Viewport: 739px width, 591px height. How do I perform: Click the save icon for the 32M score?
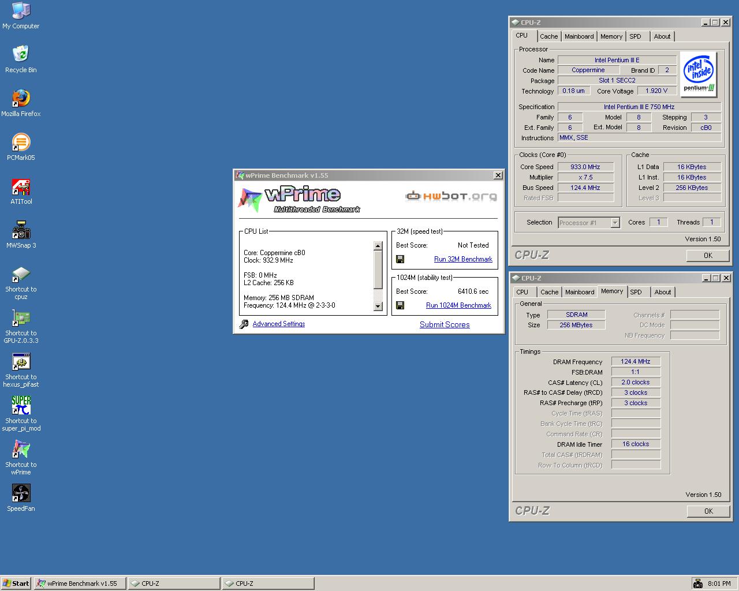(400, 259)
